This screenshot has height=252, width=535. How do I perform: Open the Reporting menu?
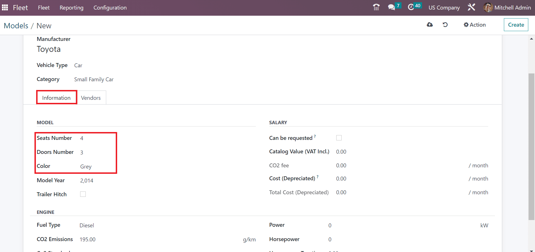click(71, 8)
